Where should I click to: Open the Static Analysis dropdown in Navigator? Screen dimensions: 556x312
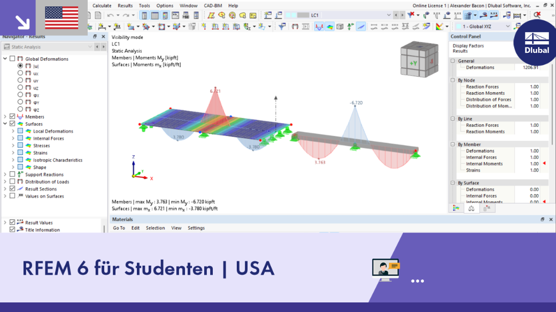click(x=48, y=47)
